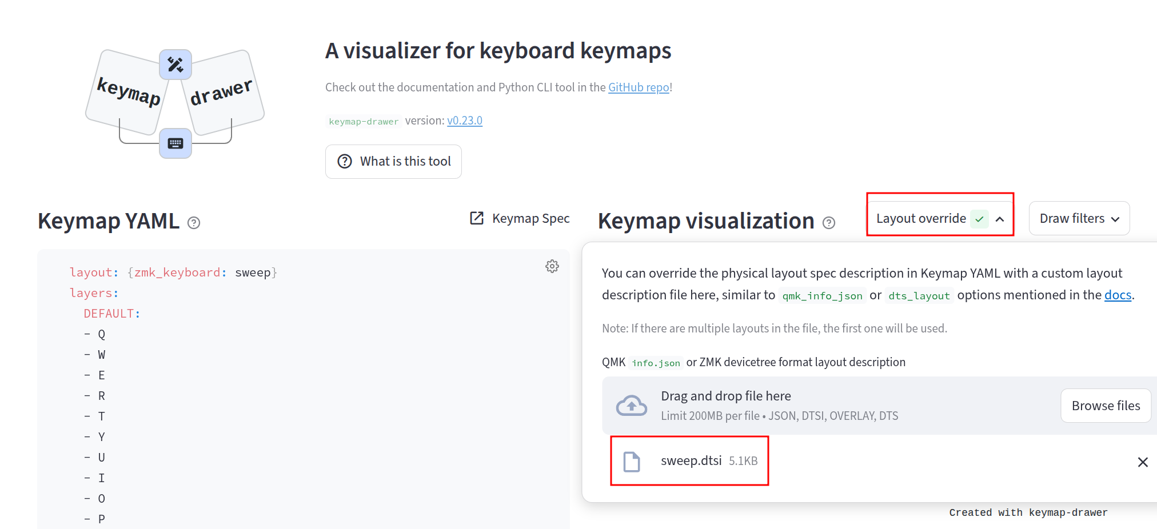Screen dimensions: 1157x529
Task: Click the sweep.dtsi document icon
Action: 632,460
